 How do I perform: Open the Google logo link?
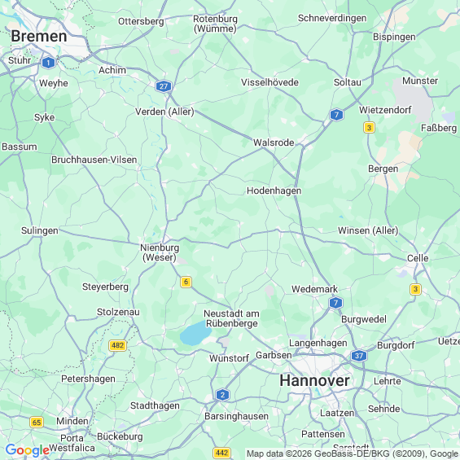tap(28, 450)
